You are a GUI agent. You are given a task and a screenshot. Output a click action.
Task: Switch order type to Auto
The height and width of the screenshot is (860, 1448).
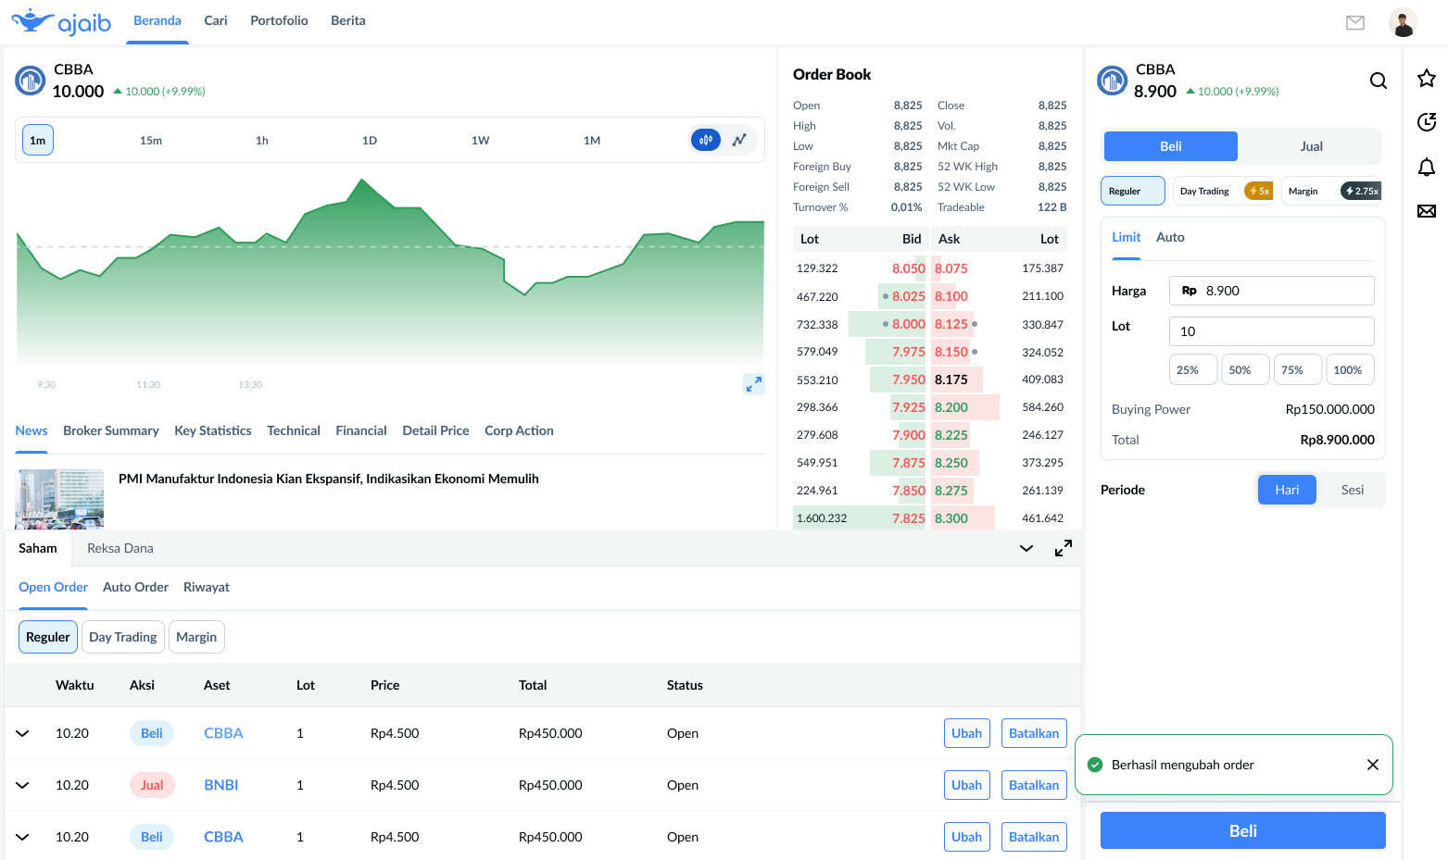1170,237
